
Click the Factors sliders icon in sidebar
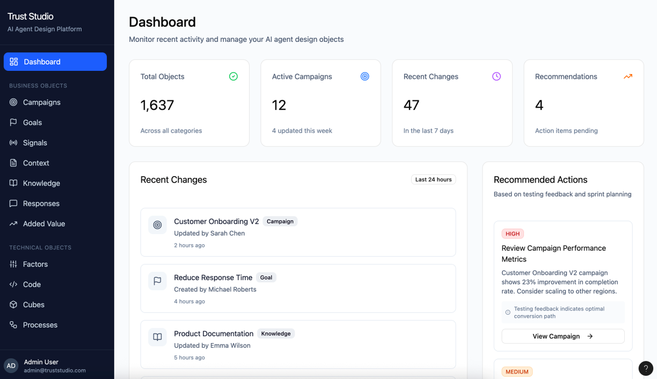[13, 264]
